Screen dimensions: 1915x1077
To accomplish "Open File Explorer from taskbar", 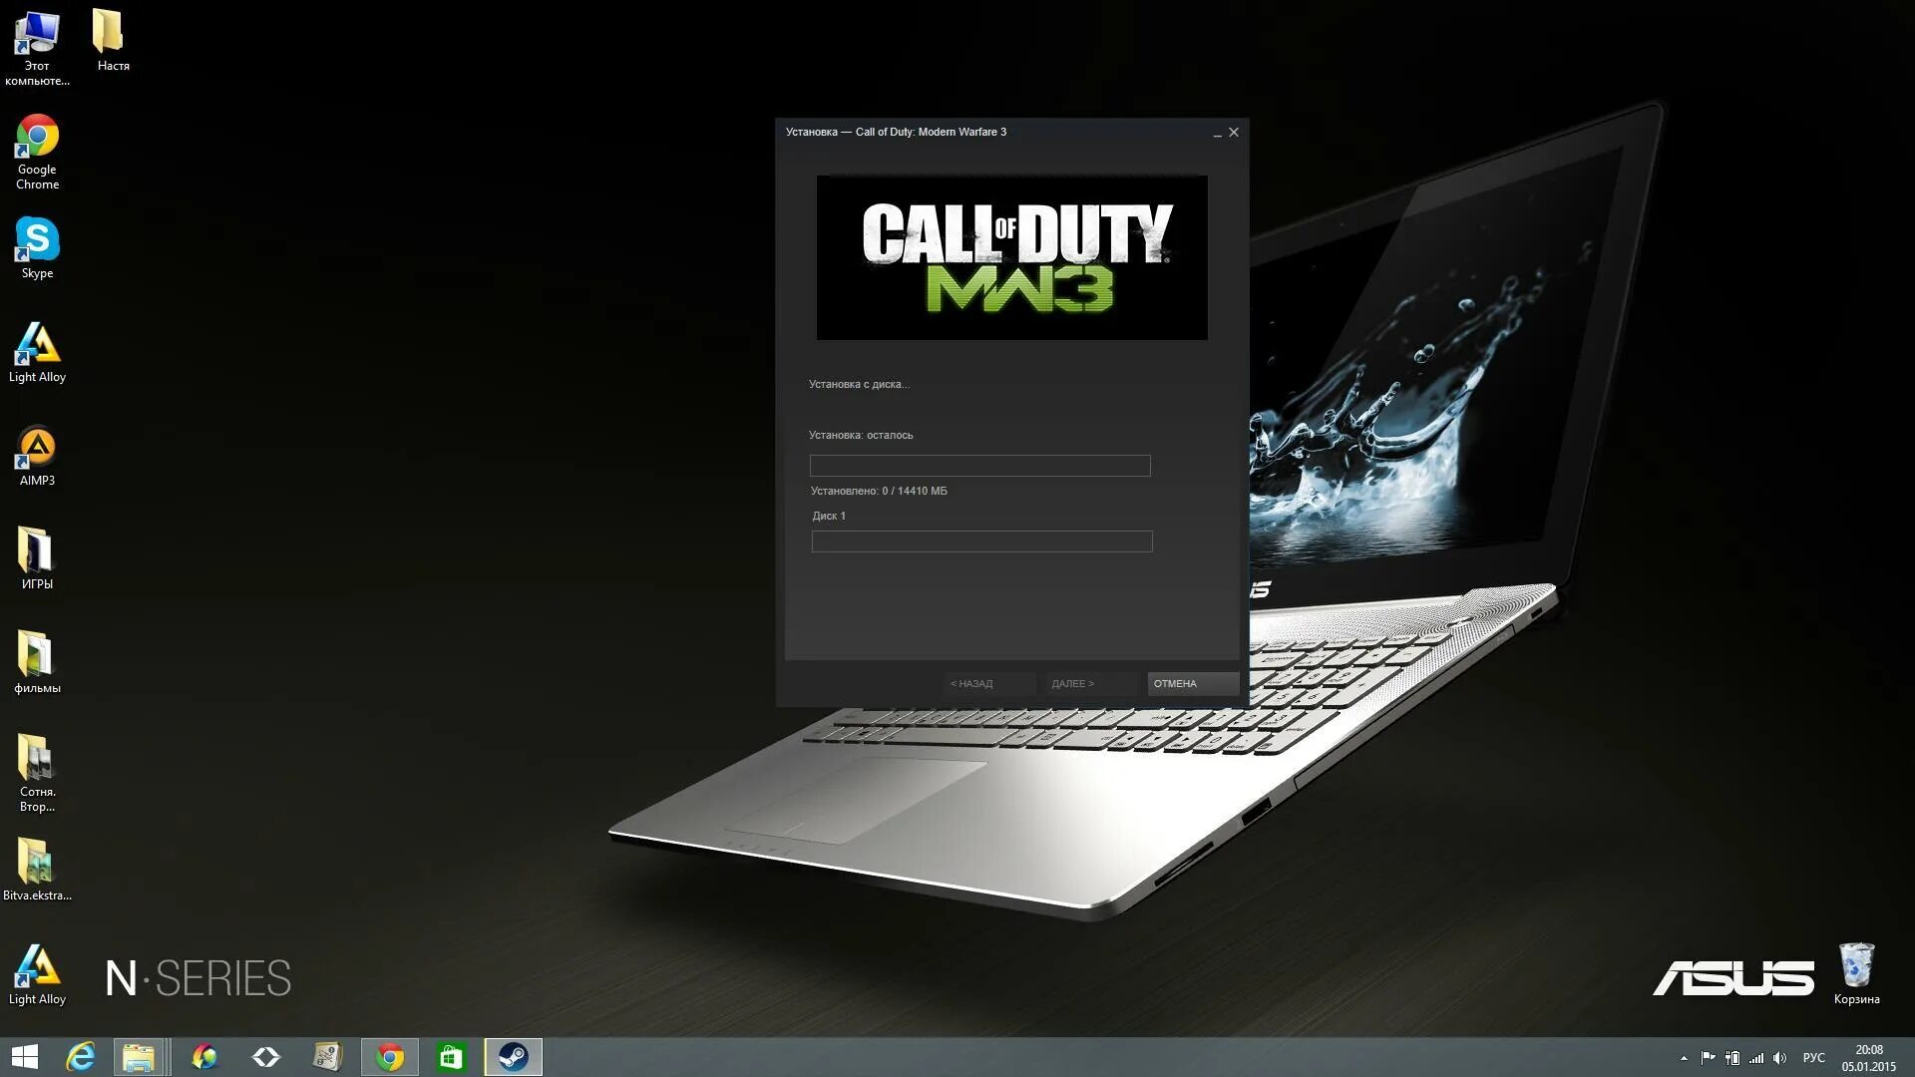I will click(x=139, y=1057).
